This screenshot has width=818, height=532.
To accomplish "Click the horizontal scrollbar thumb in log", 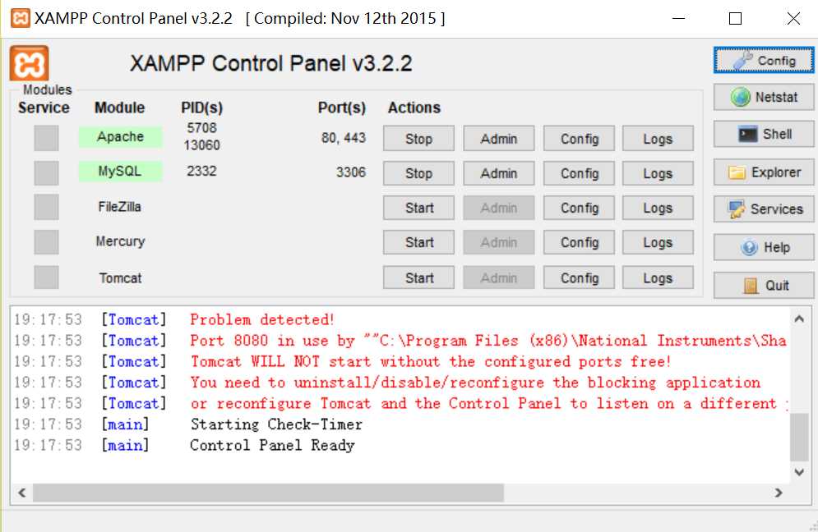I will (268, 493).
